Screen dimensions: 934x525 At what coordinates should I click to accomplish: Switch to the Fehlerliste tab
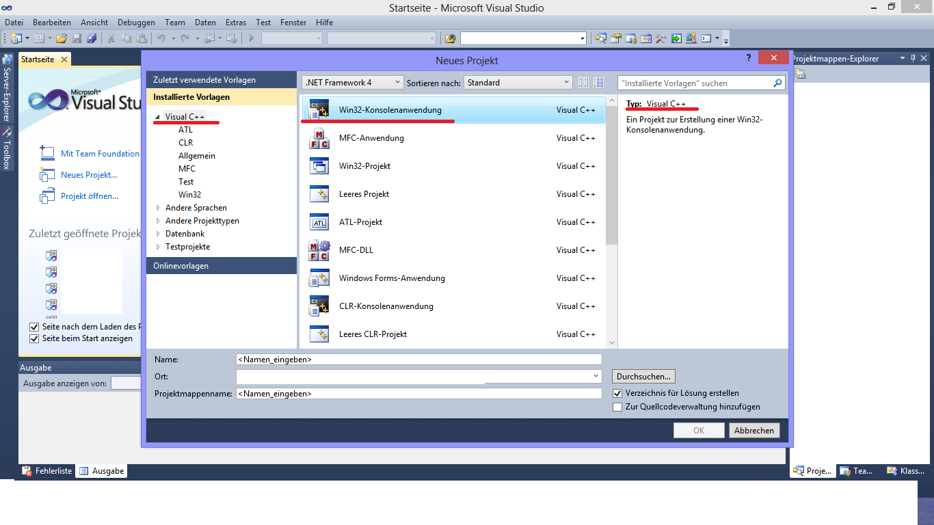click(x=47, y=471)
